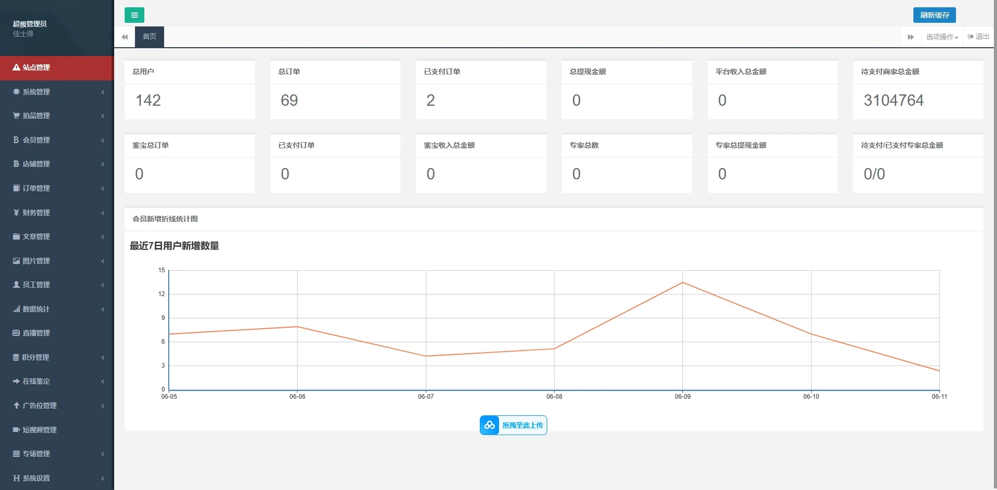Viewport: 997px width, 490px height.
Task: Open the 店铺管理 menu label
Action: pos(36,164)
